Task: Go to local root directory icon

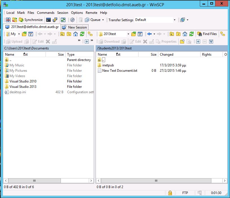Action: pos(69,34)
